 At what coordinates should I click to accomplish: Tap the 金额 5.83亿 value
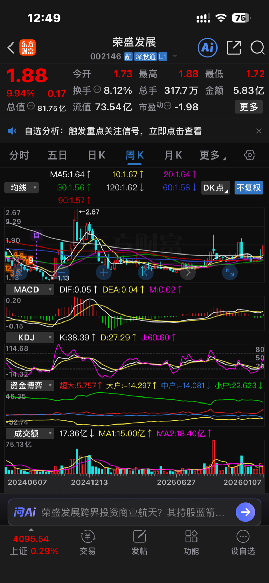pos(234,90)
